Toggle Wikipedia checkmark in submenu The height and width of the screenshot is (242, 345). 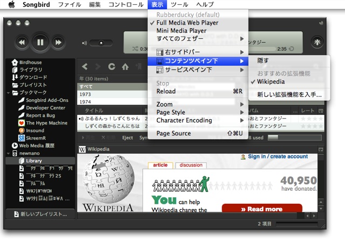[289, 82]
